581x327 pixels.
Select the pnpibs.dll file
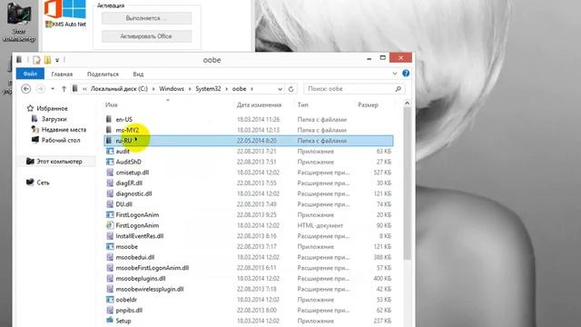[129, 310]
